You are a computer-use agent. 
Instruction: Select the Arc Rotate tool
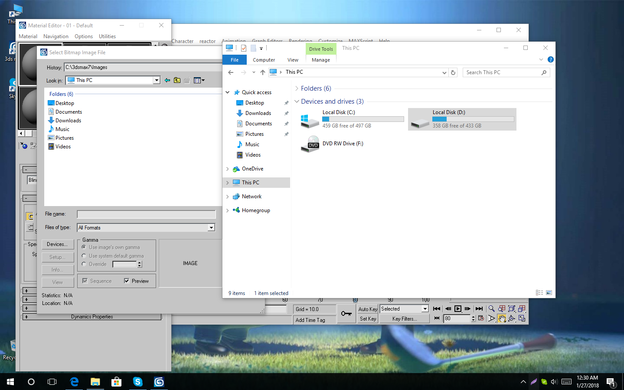tap(512, 318)
